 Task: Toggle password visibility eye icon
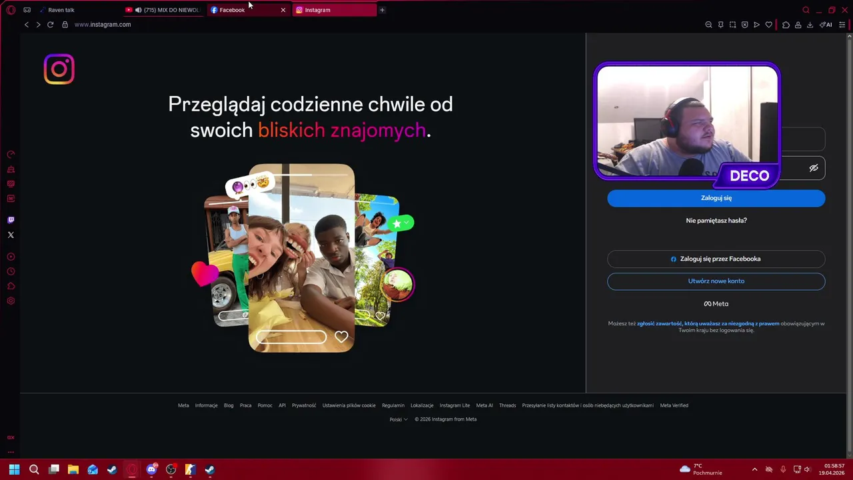814,168
